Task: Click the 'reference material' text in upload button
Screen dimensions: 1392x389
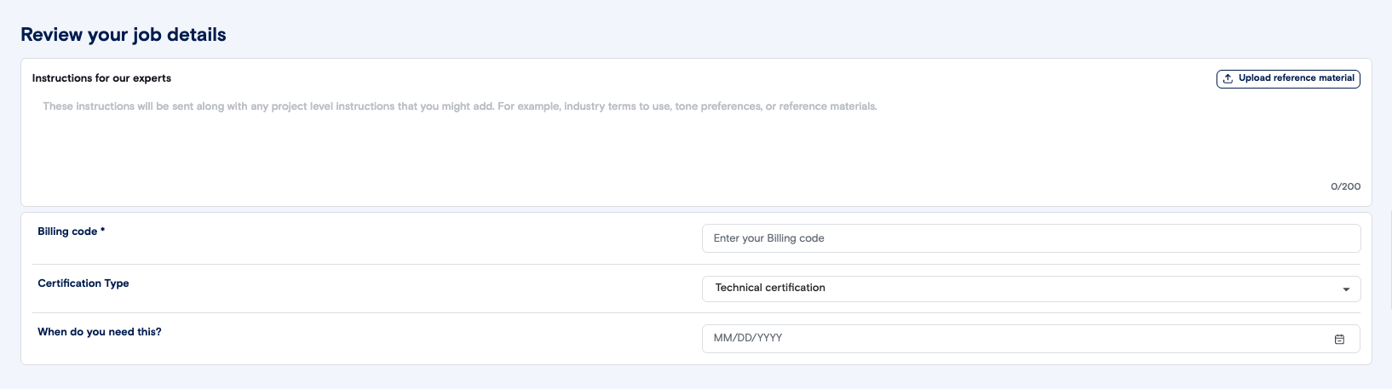Action: pyautogui.click(x=1314, y=78)
